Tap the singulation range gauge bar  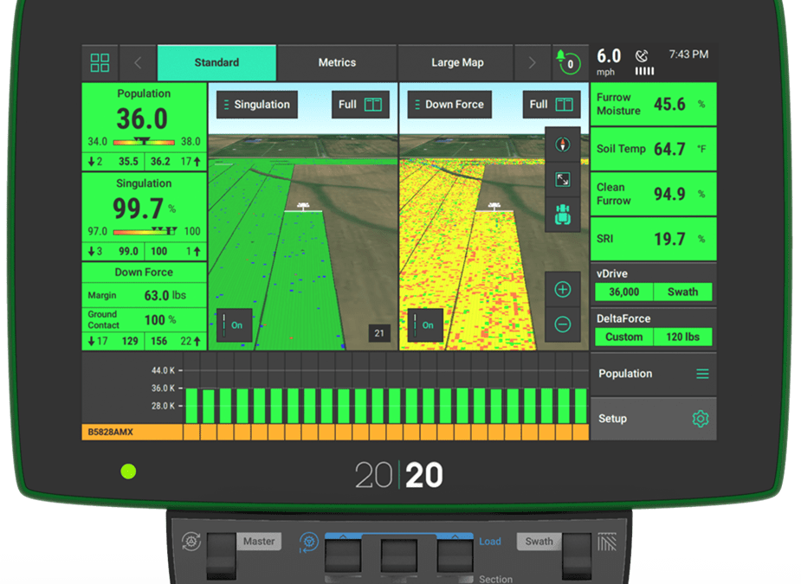coord(145,232)
